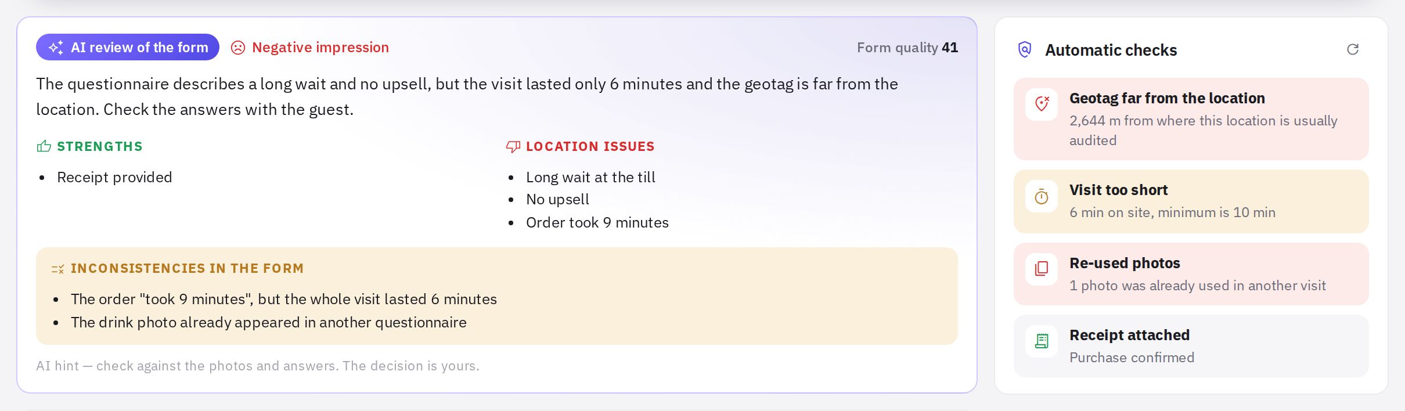This screenshot has height=411, width=1405.
Task: Click the copy icon for Re-used photos
Action: pos(1042,269)
